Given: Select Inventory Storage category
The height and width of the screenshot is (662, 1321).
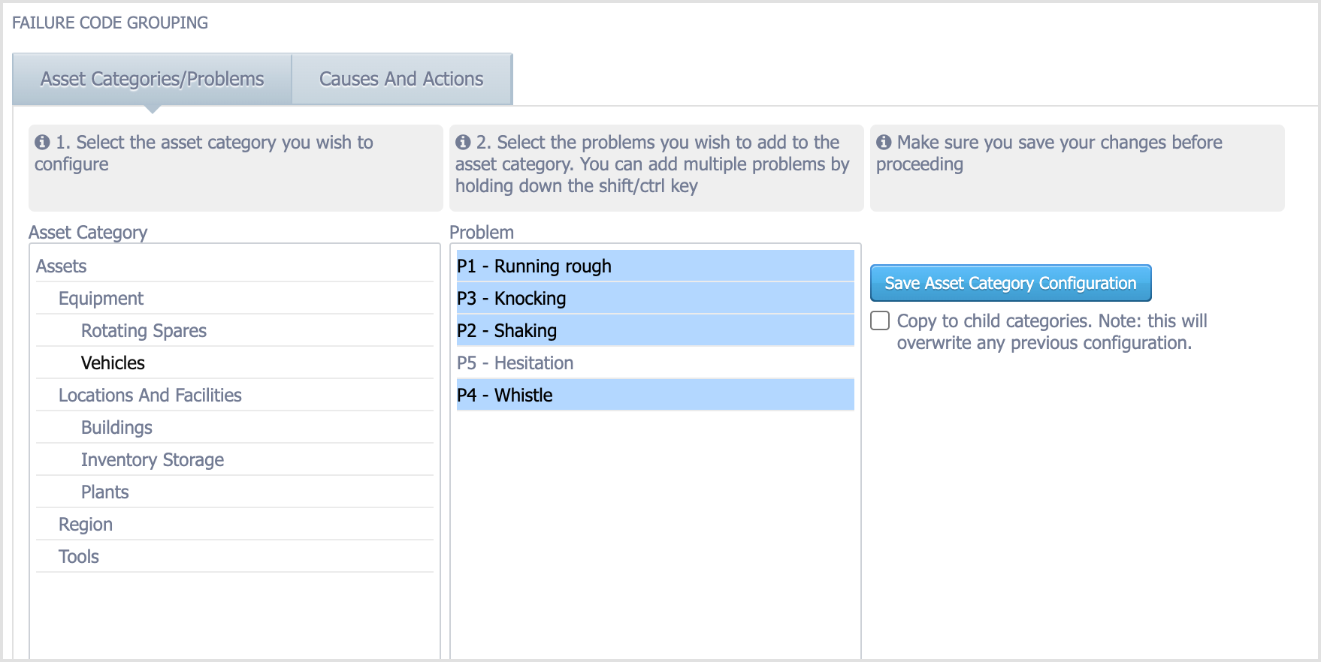Looking at the screenshot, I should [x=153, y=460].
